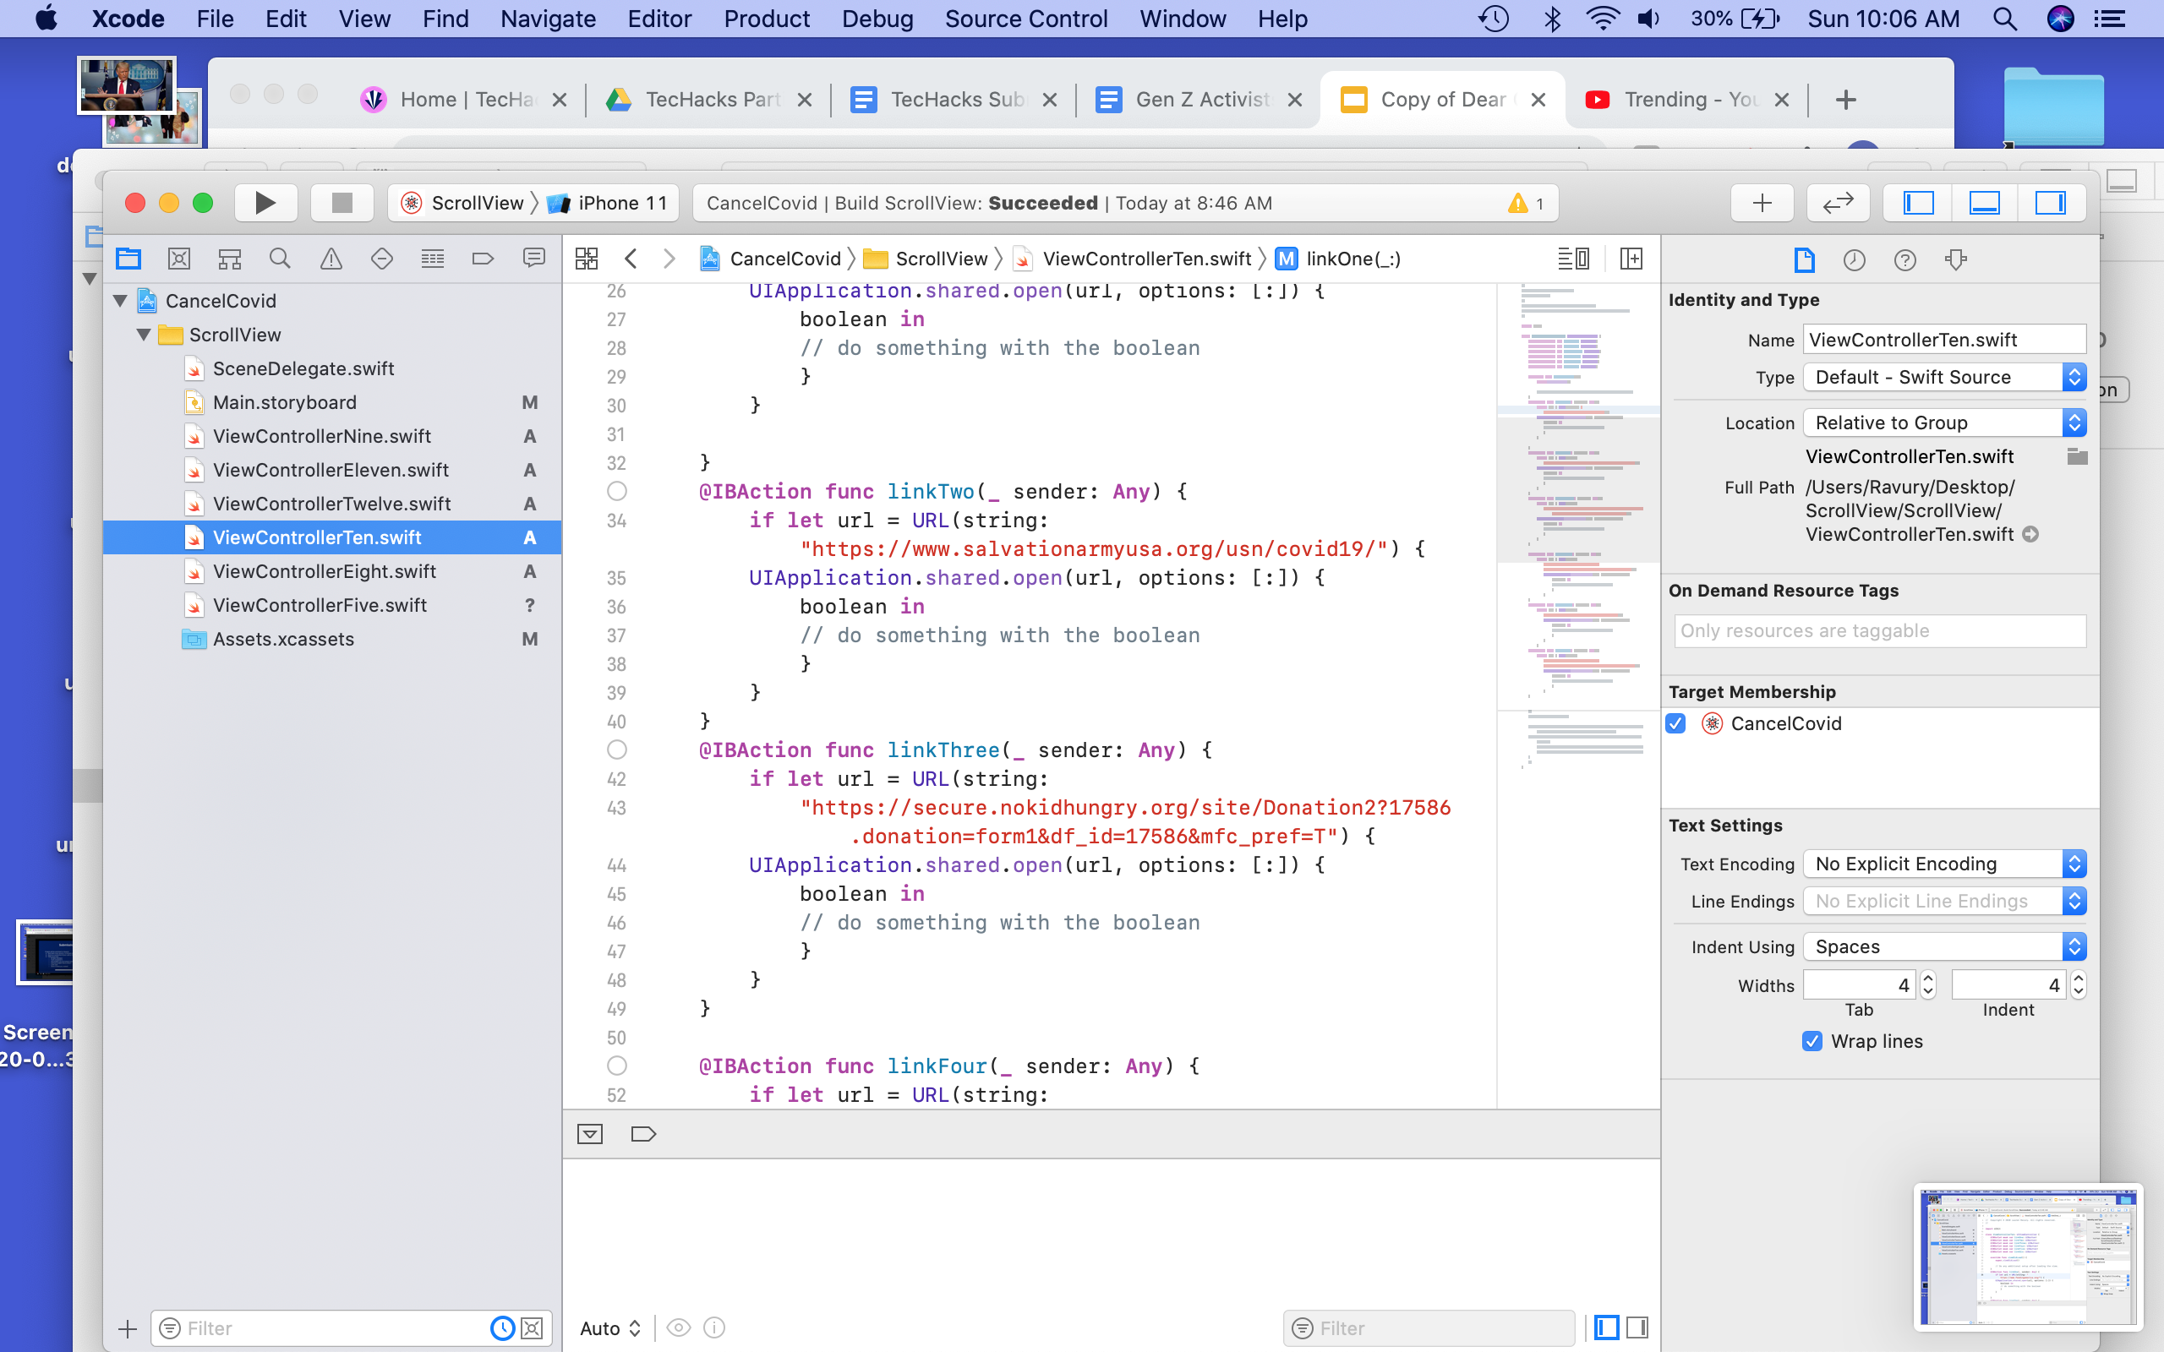
Task: Hide the Inspectors right panel
Action: [x=2050, y=203]
